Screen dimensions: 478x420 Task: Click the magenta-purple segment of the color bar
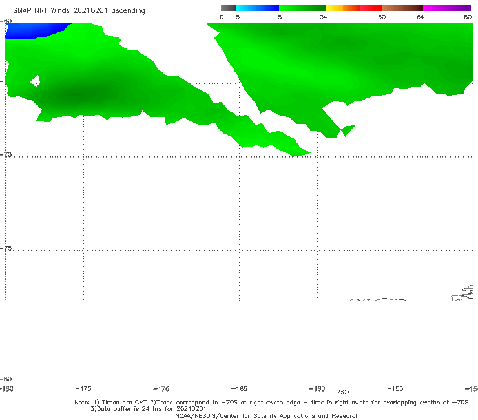pyautogui.click(x=447, y=8)
